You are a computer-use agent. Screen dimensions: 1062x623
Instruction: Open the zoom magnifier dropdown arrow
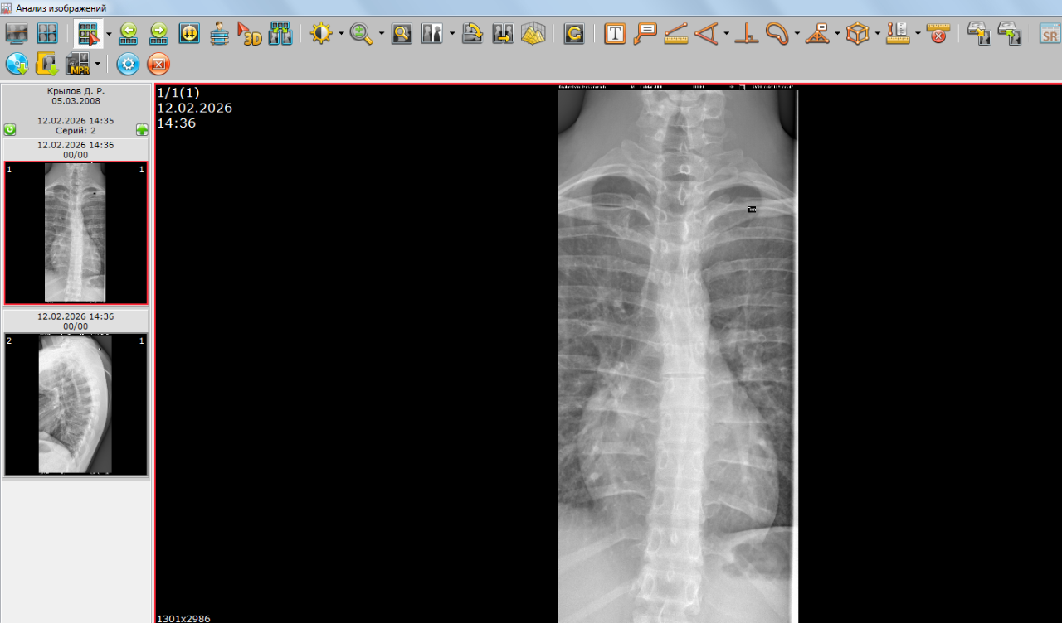(382, 34)
